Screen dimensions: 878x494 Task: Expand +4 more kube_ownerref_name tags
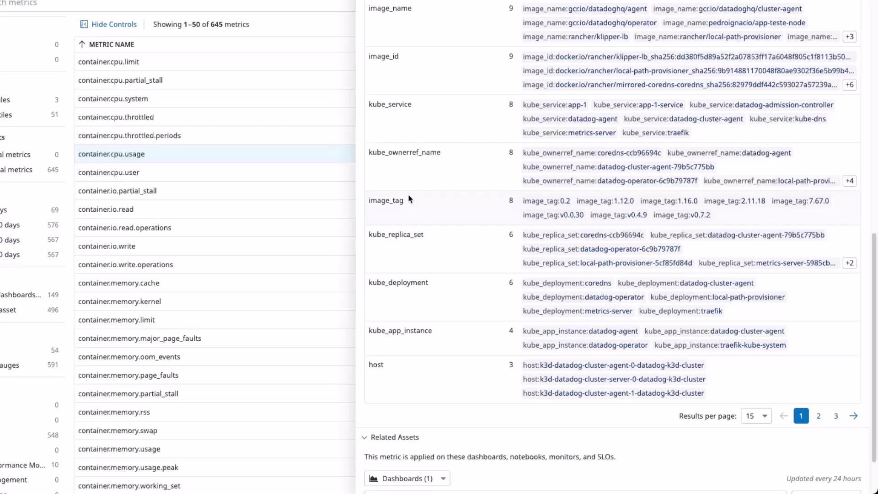849,181
